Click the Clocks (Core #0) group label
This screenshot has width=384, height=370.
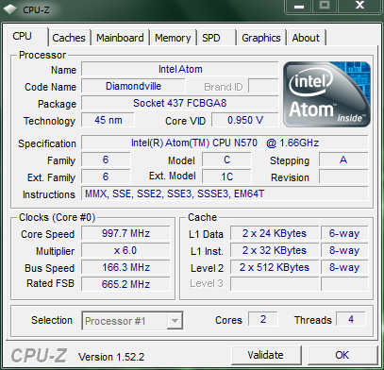(x=57, y=217)
